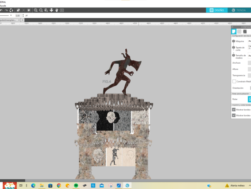251x189 pixels.
Task: Open the Alerta méteo weather widget
Action: coord(235,186)
